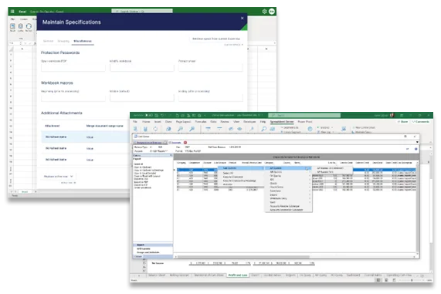Click the binoculars icon in Spreadsheet Server ribbon

tap(273, 129)
